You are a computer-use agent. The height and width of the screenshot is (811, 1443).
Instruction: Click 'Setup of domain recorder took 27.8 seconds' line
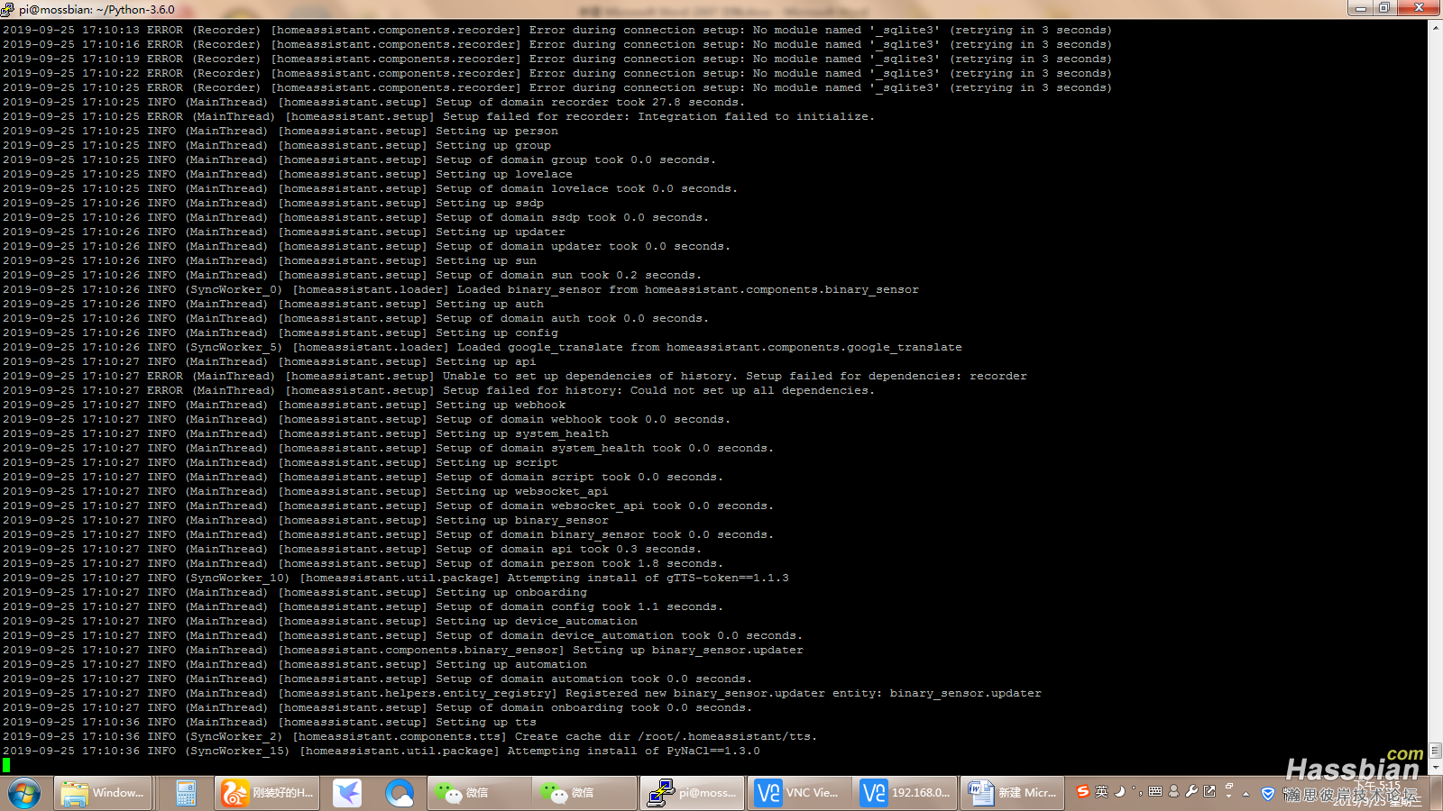pyautogui.click(x=374, y=102)
